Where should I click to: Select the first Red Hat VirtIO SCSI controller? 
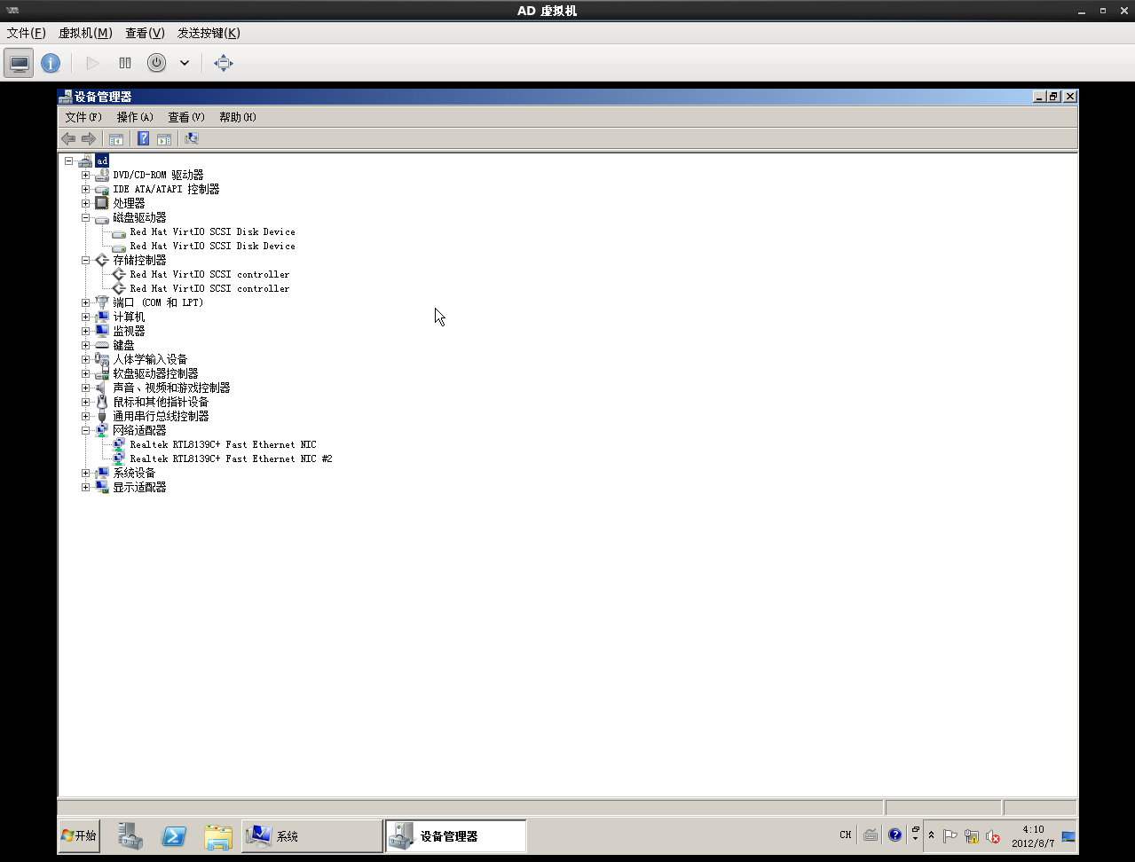tap(209, 274)
